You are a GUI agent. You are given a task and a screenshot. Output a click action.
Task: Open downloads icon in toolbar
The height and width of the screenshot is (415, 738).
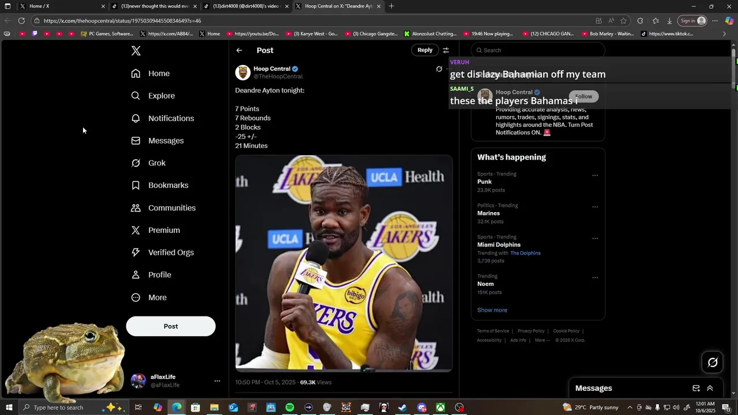pyautogui.click(x=669, y=21)
